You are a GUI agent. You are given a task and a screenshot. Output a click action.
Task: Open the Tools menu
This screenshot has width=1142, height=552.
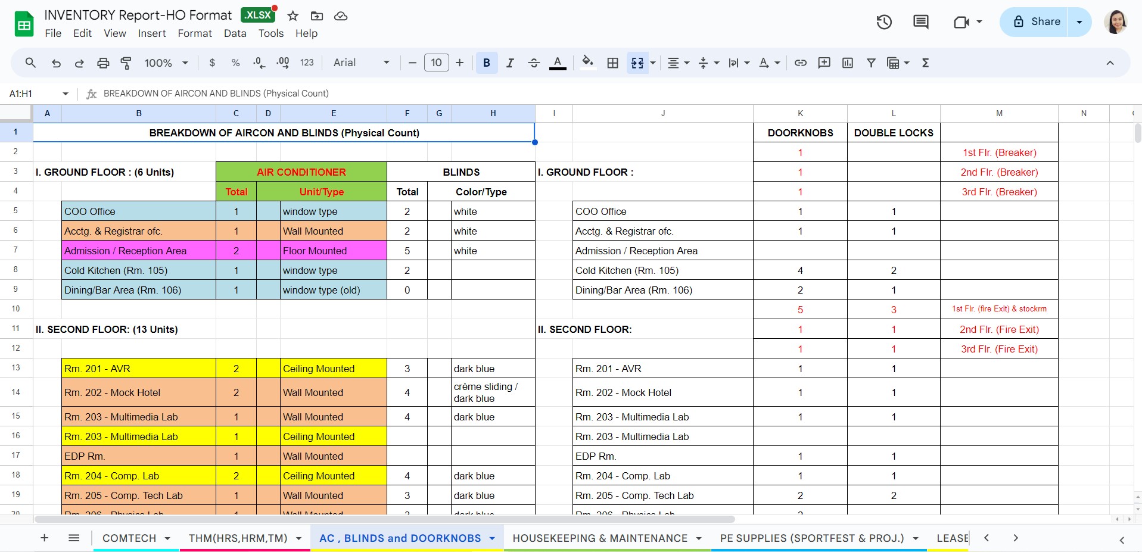point(271,33)
